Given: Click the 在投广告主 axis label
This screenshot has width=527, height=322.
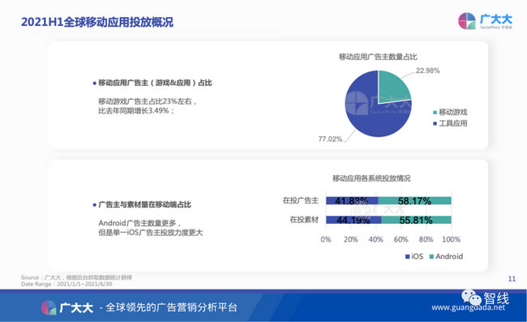Looking at the screenshot, I should tap(301, 200).
